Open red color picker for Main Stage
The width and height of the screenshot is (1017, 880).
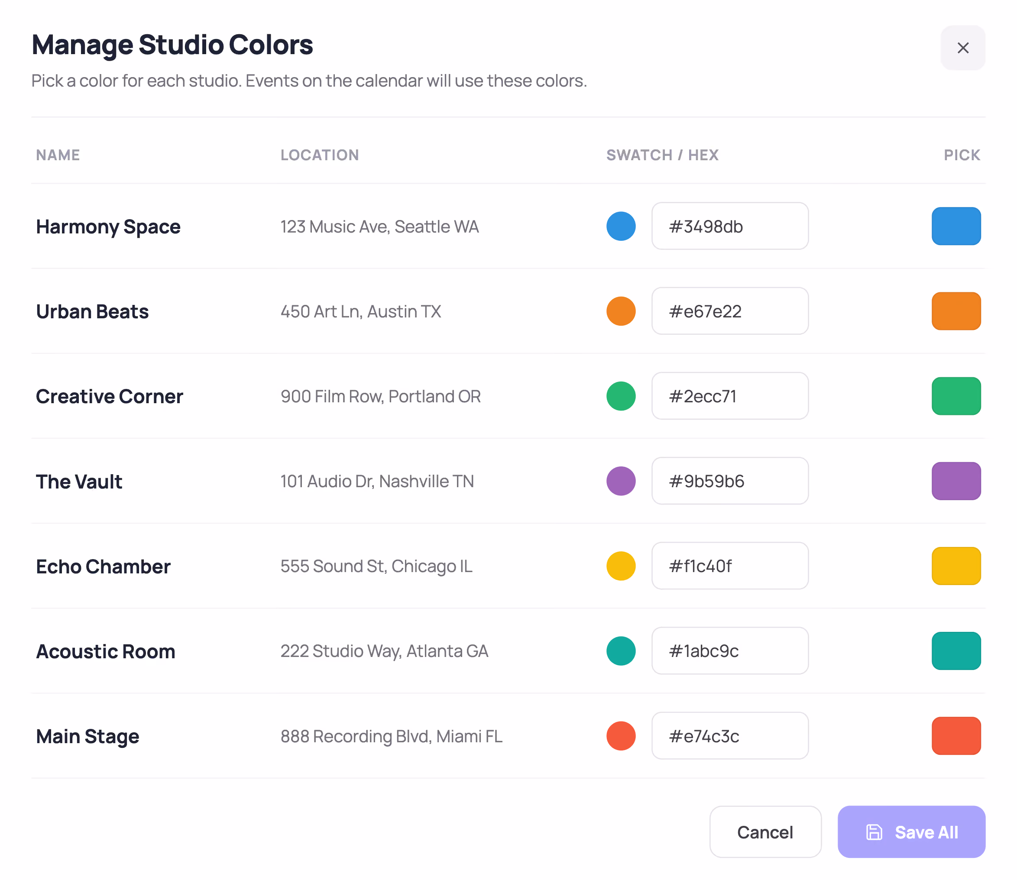point(956,736)
